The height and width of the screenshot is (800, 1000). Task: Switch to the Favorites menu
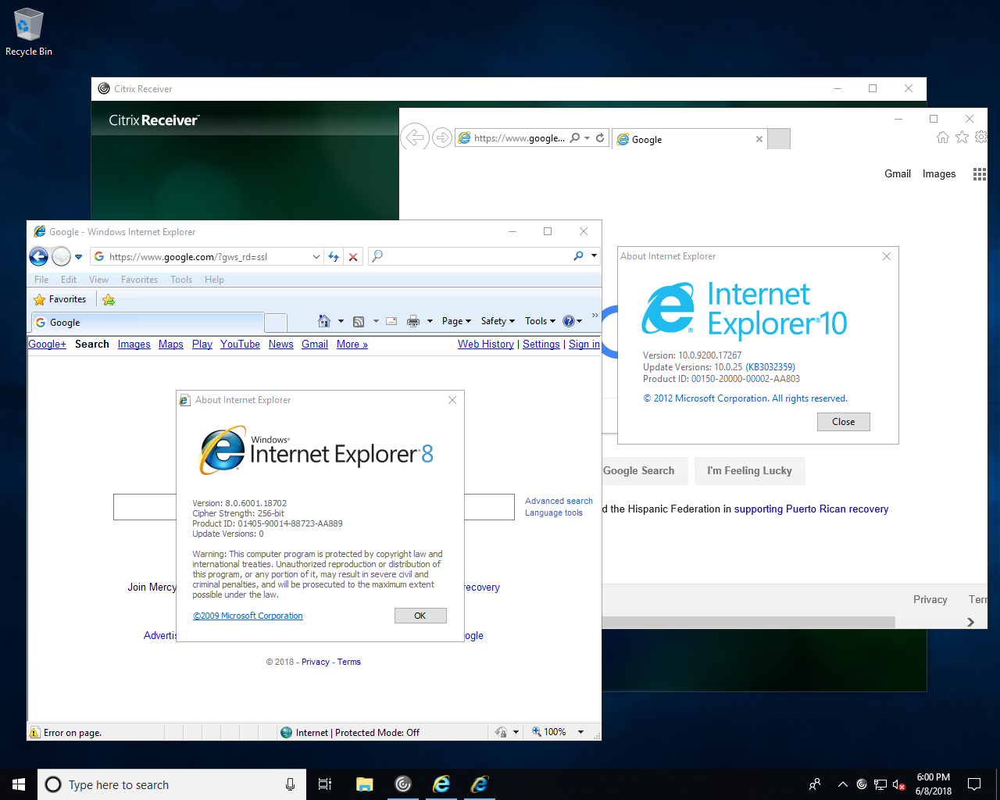tap(139, 279)
